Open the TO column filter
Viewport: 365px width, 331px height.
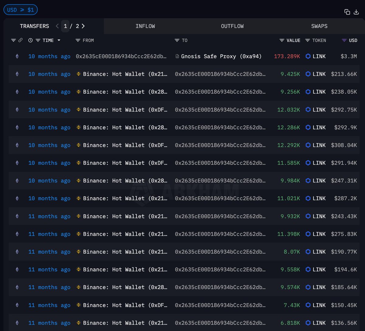177,40
